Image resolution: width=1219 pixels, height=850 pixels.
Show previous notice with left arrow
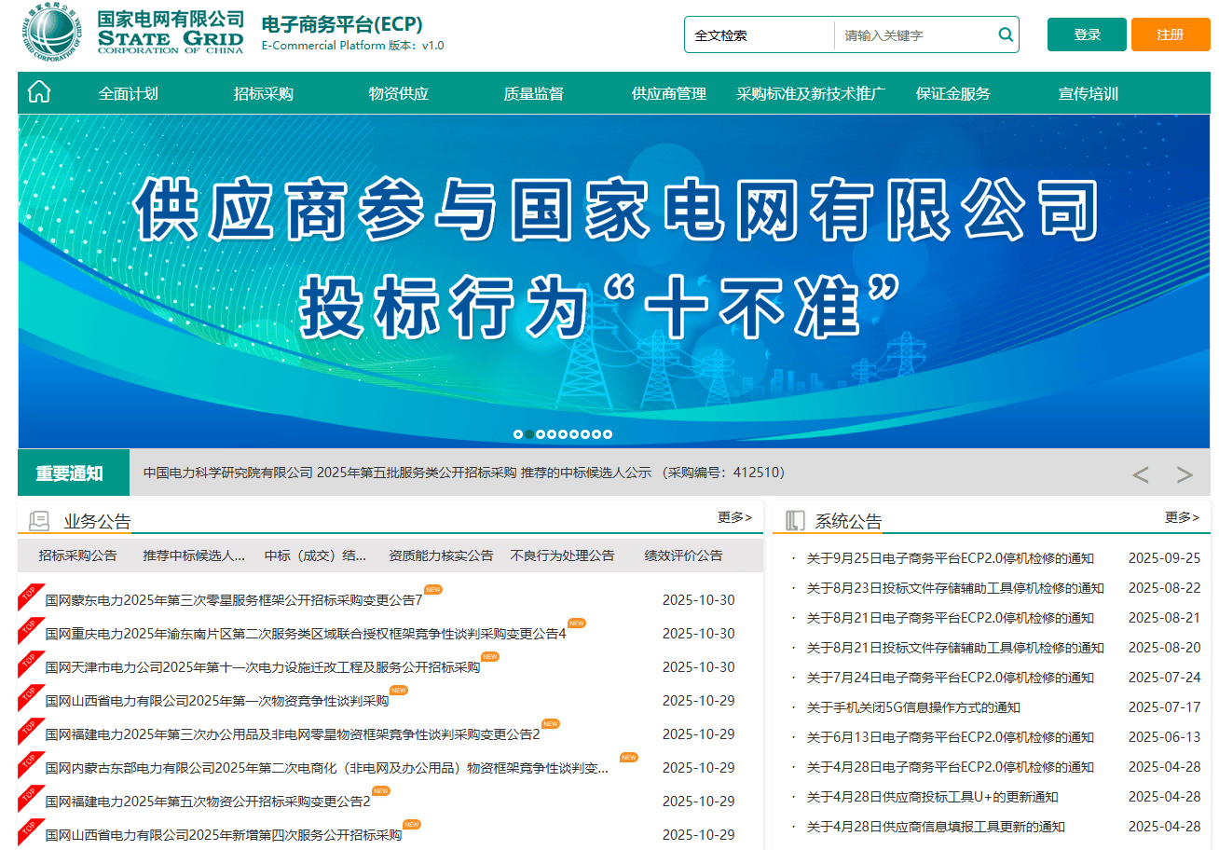(x=1140, y=474)
